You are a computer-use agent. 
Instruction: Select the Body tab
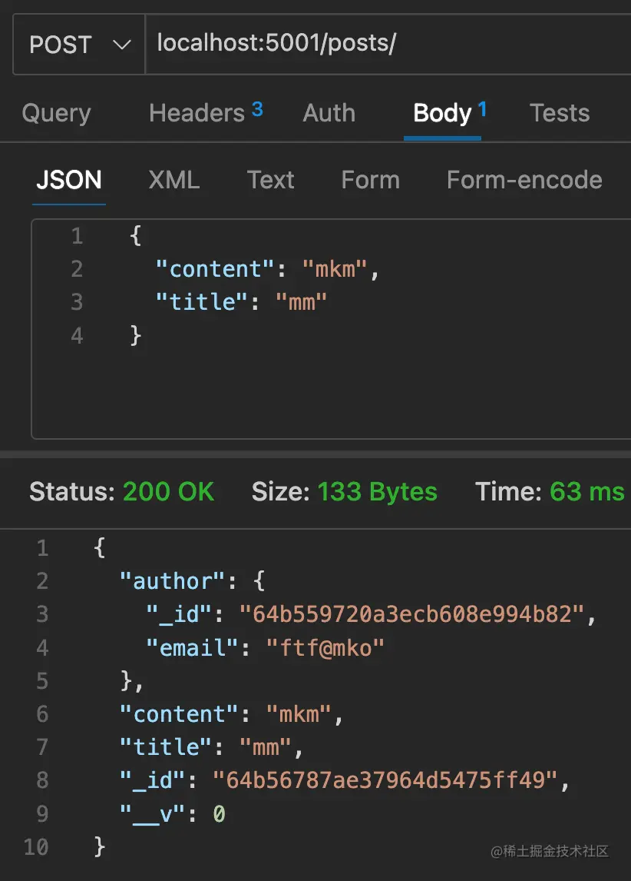click(442, 113)
